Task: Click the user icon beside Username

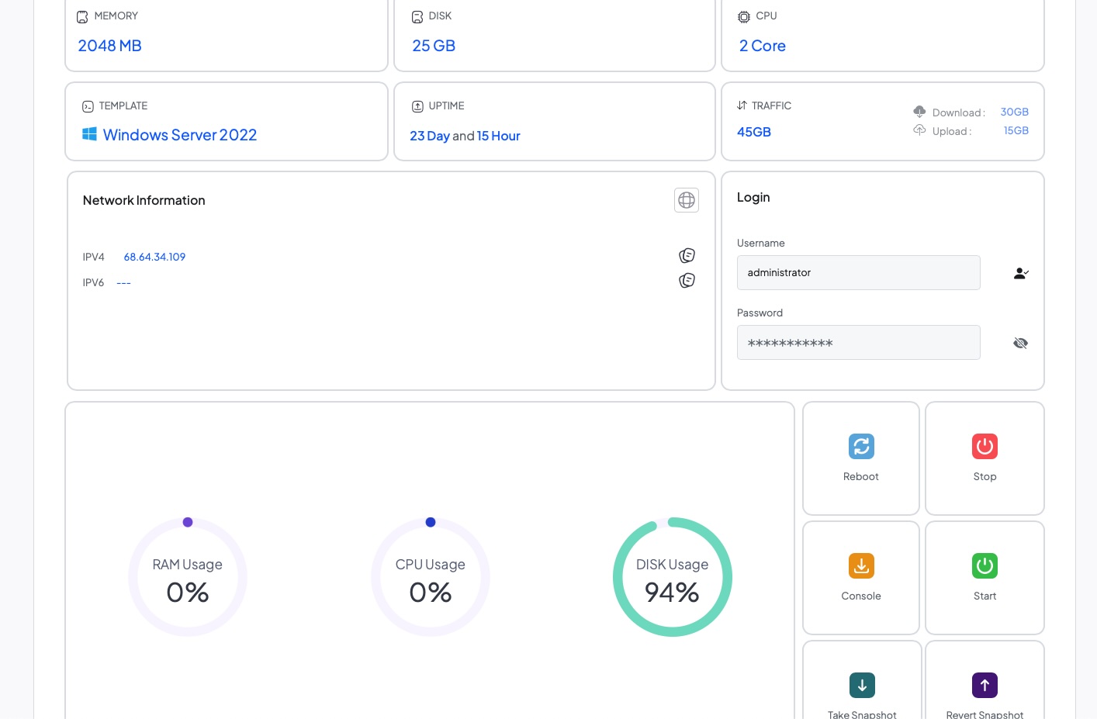Action: [x=1020, y=273]
